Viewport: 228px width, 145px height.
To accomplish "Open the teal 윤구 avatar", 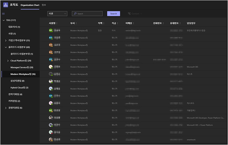I will 51,38.
